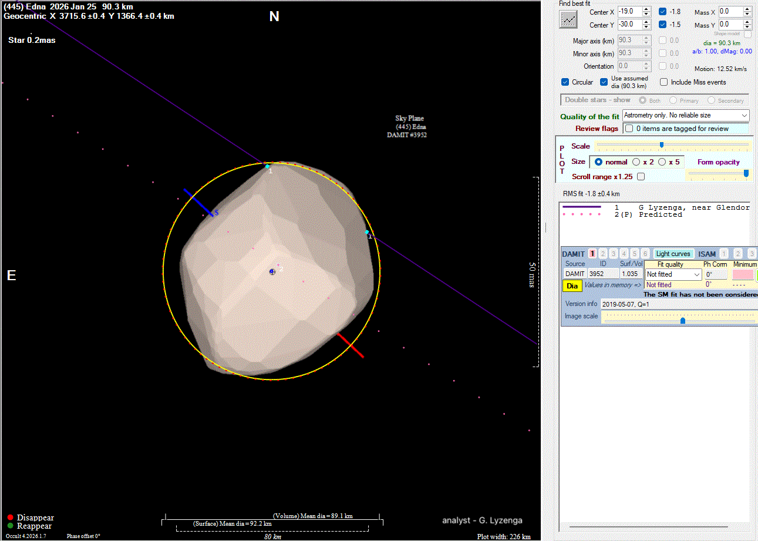The image size is (758, 541).
Task: Uncheck the Circular checkbox
Action: pyautogui.click(x=565, y=82)
